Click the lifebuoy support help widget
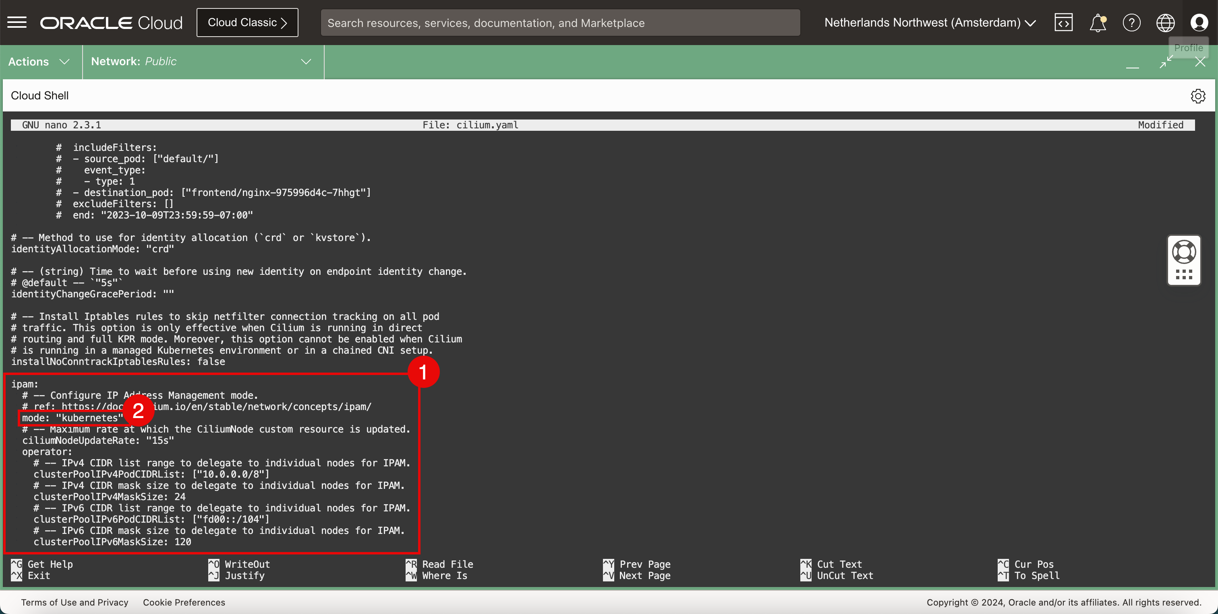The width and height of the screenshot is (1218, 614). (x=1184, y=252)
